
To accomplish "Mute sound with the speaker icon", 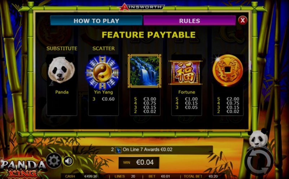I will click(69, 161).
